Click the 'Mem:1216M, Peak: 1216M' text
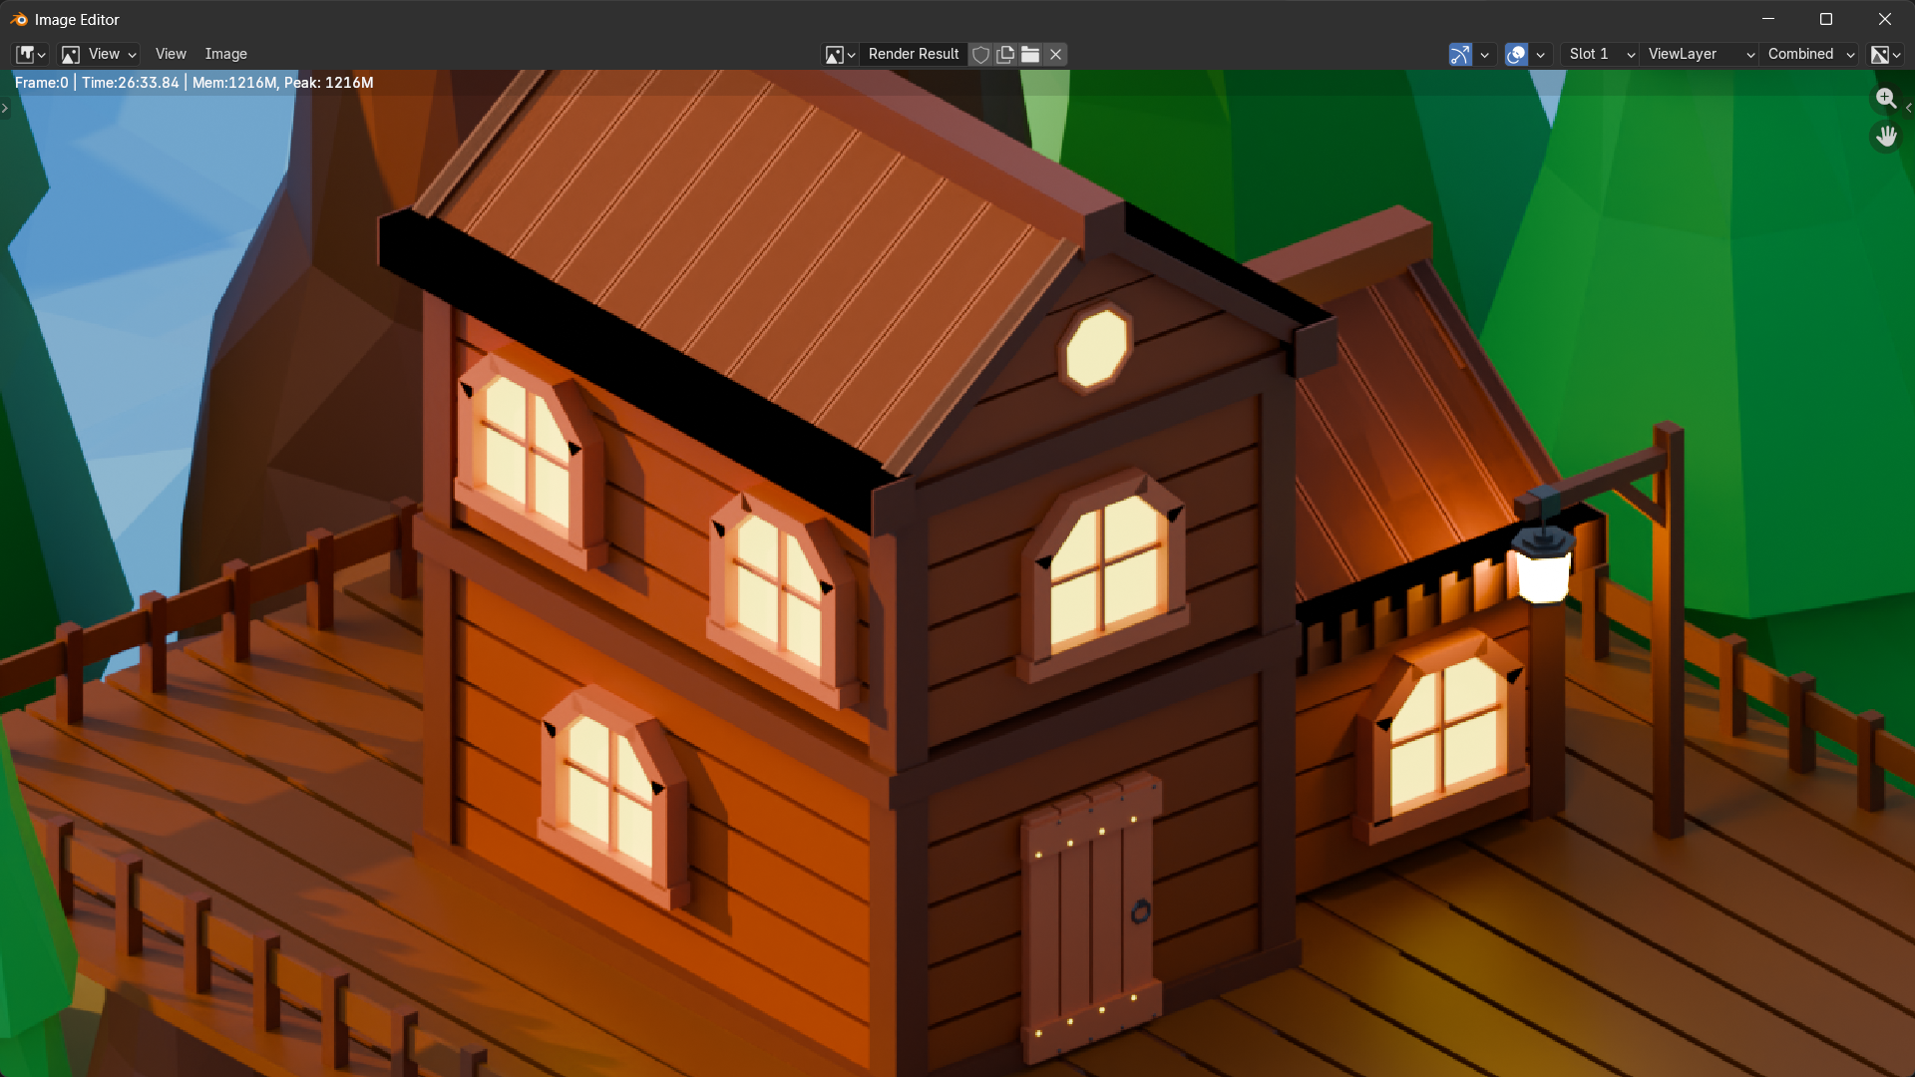Screen dimensions: 1915x1077 click(282, 83)
